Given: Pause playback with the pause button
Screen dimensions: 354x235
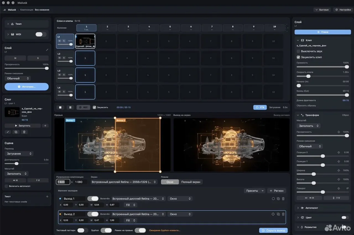Looking at the screenshot, I should click(x=70, y=107).
